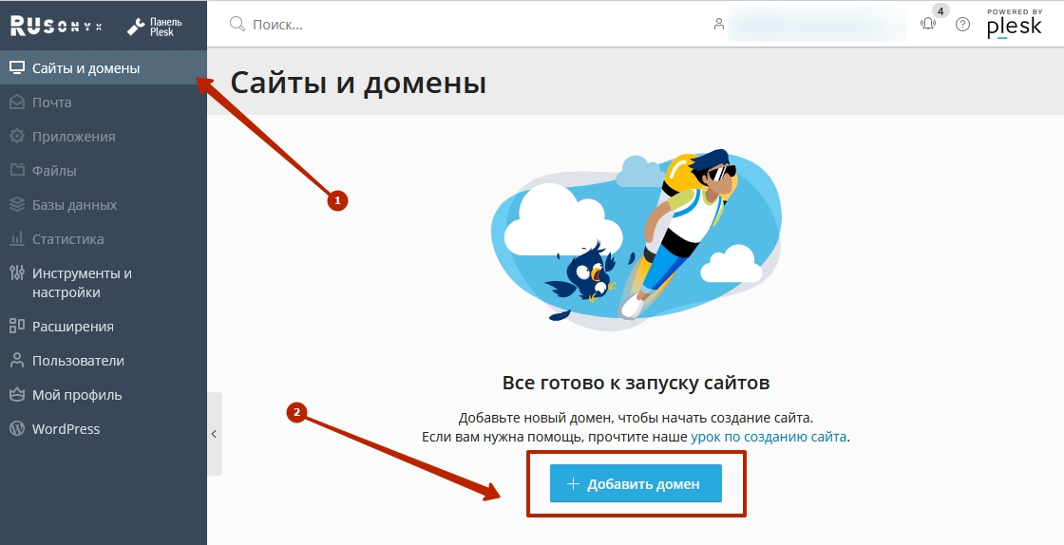Image resolution: width=1064 pixels, height=545 pixels.
Task: Click the Панель Plesk wrench icon
Action: pos(136,28)
